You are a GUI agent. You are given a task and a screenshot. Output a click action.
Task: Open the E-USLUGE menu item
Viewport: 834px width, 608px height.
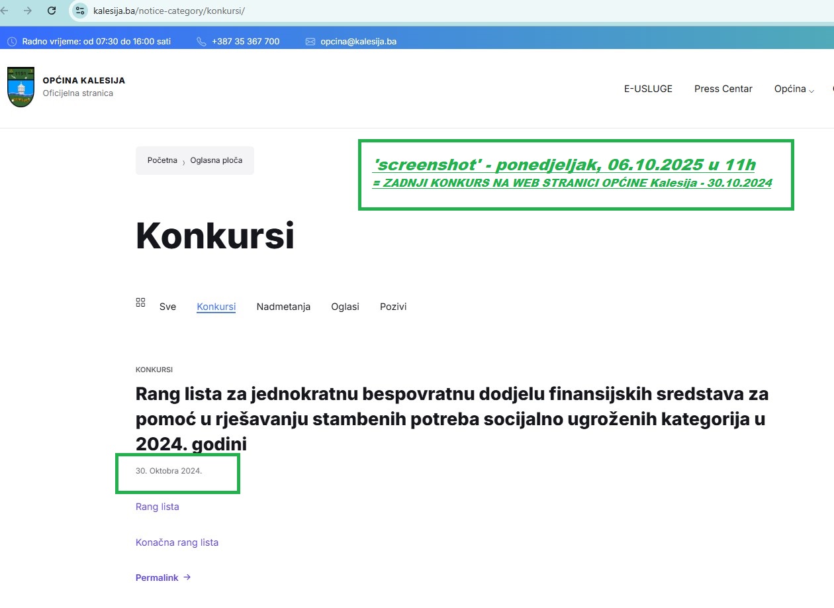(x=648, y=89)
